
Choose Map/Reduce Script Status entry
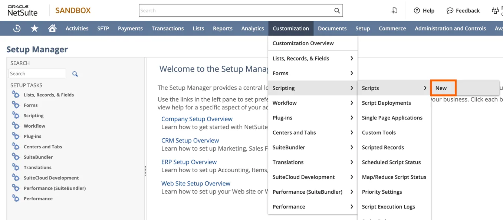pyautogui.click(x=394, y=177)
